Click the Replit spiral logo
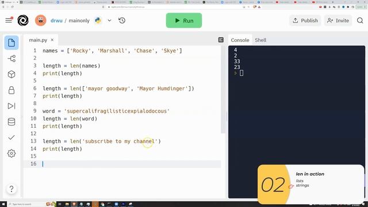 click(23, 21)
